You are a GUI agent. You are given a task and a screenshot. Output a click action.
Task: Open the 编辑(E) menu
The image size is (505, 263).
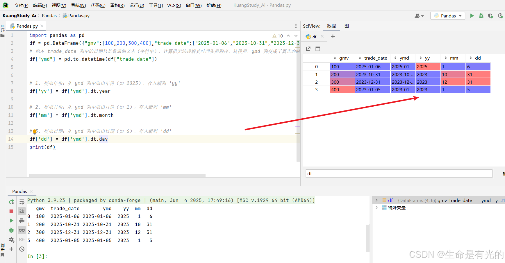click(x=40, y=5)
